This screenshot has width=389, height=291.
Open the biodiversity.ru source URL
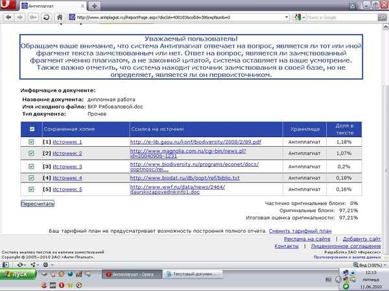(194, 167)
